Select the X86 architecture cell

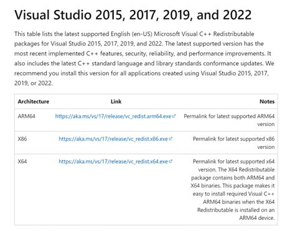[x=22, y=139]
